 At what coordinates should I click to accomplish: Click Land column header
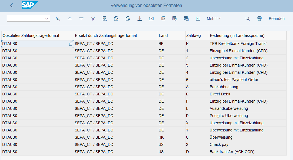[x=163, y=35]
